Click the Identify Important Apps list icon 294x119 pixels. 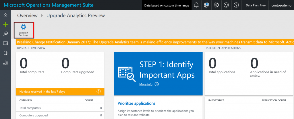tap(127, 74)
